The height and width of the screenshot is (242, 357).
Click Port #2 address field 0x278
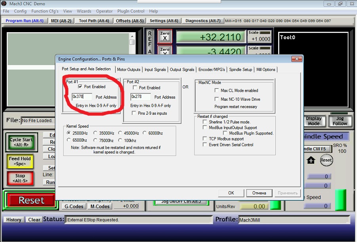pos(141,97)
